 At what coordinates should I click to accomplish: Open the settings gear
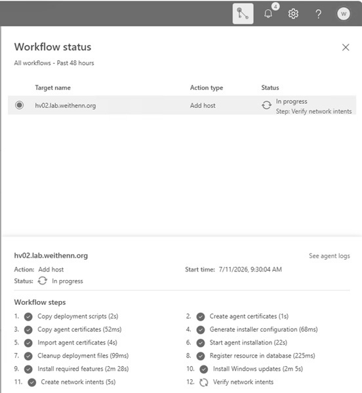click(x=293, y=14)
